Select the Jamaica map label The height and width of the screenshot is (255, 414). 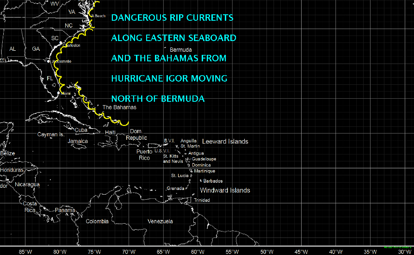[78, 141]
